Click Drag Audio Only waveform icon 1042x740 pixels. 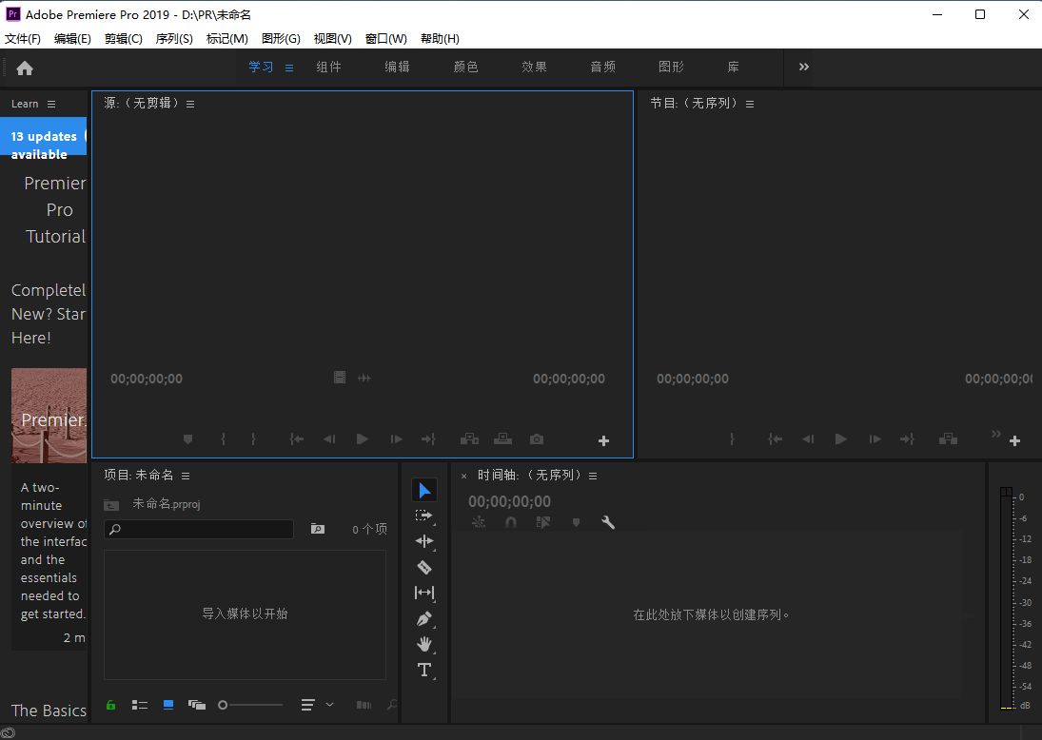(x=364, y=378)
